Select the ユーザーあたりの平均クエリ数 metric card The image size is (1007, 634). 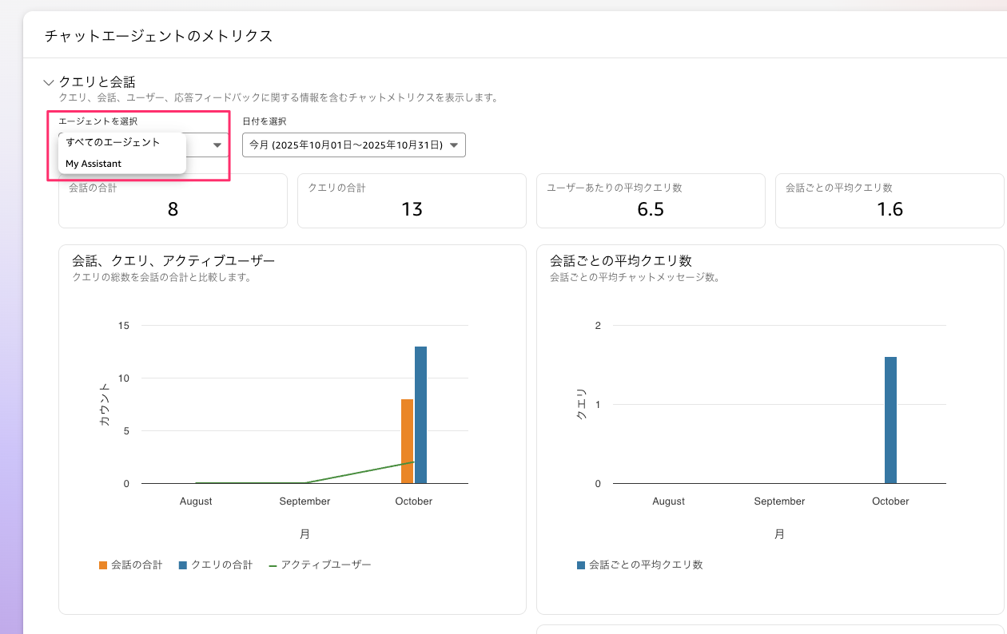pyautogui.click(x=651, y=201)
